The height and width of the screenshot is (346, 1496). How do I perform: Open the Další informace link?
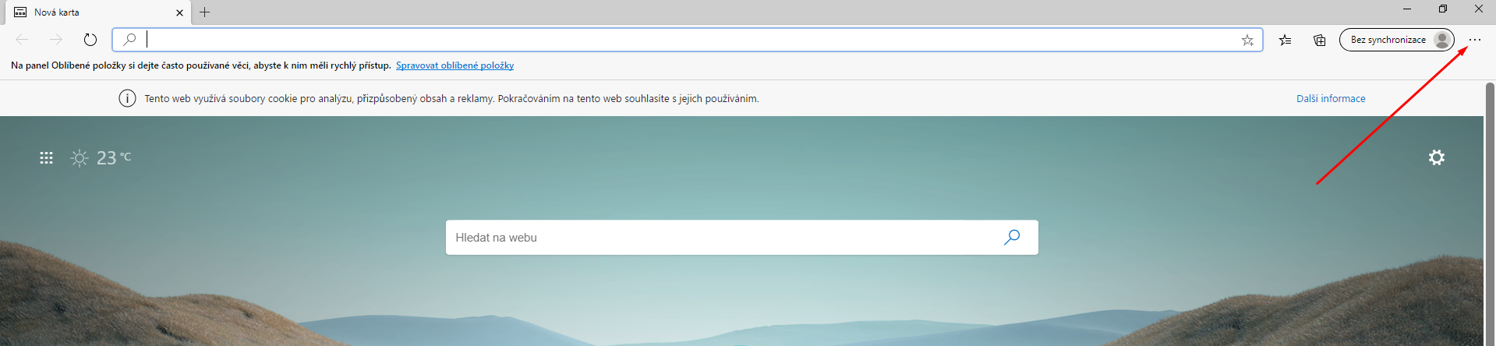pos(1331,98)
